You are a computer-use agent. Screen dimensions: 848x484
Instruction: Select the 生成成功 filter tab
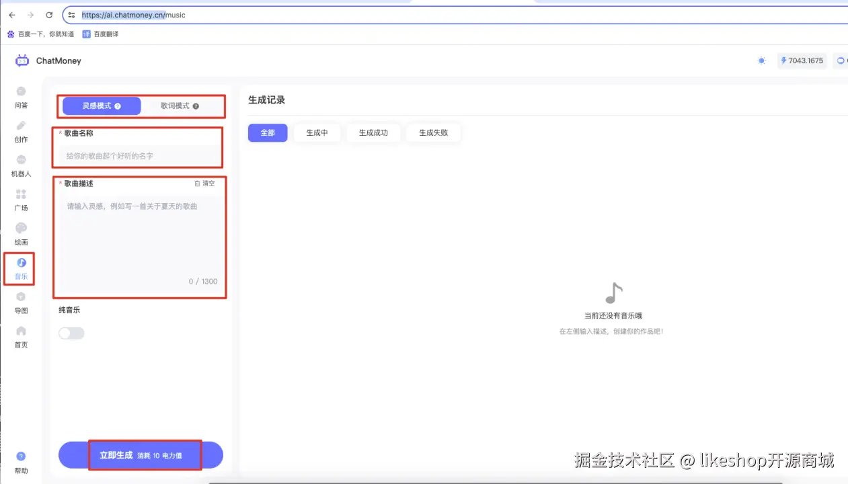click(373, 133)
